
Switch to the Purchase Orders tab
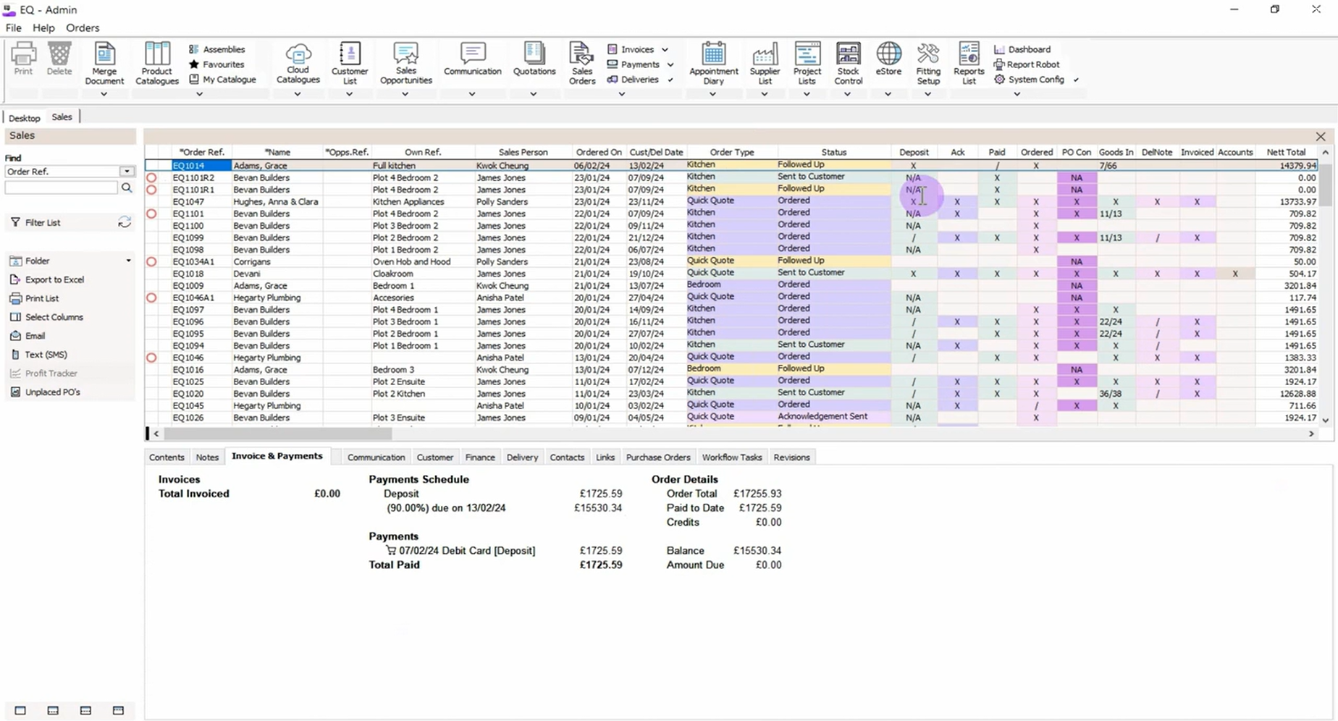tap(657, 458)
